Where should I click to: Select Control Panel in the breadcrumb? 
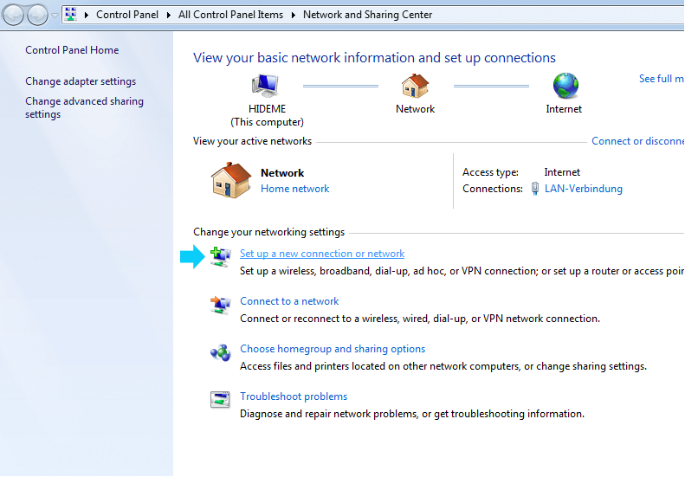127,15
